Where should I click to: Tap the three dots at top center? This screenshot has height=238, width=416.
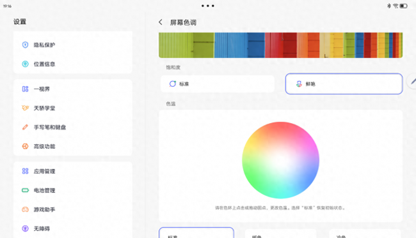coord(208,6)
